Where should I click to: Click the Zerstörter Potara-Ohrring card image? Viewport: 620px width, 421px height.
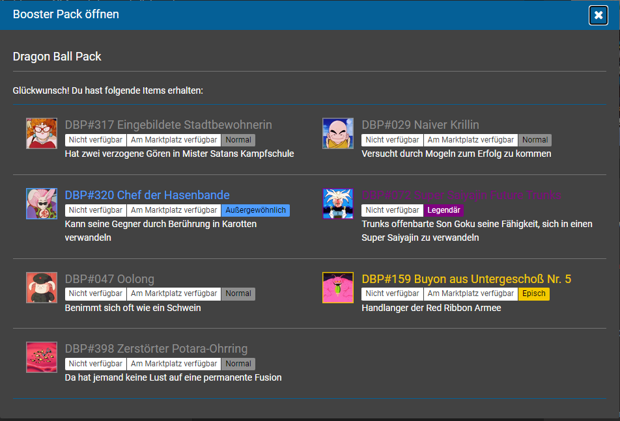(42, 357)
